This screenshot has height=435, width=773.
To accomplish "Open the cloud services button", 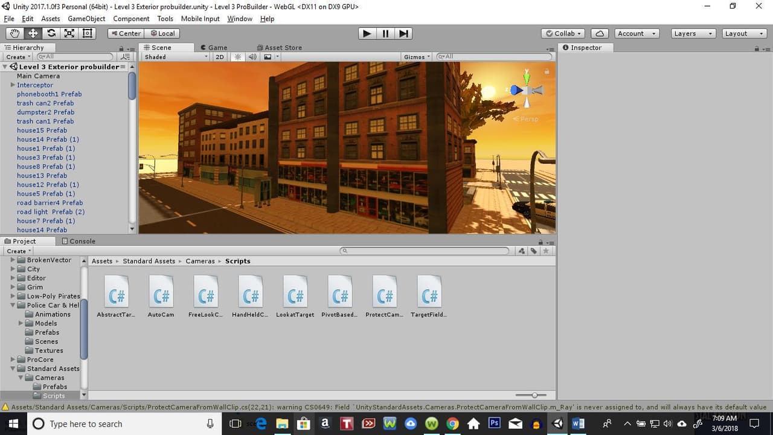I will point(600,34).
